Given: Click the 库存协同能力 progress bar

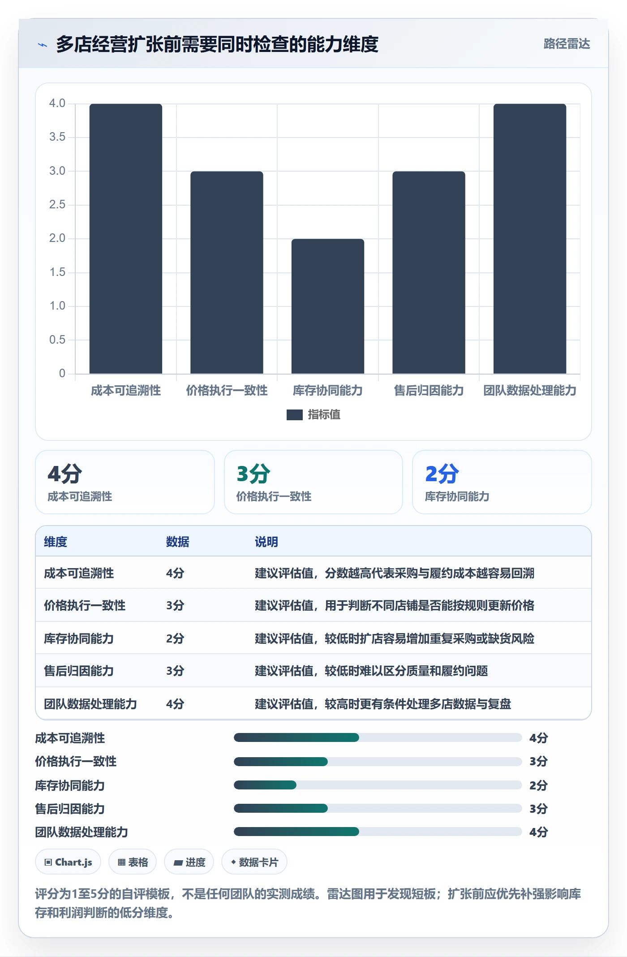Looking at the screenshot, I should click(378, 785).
